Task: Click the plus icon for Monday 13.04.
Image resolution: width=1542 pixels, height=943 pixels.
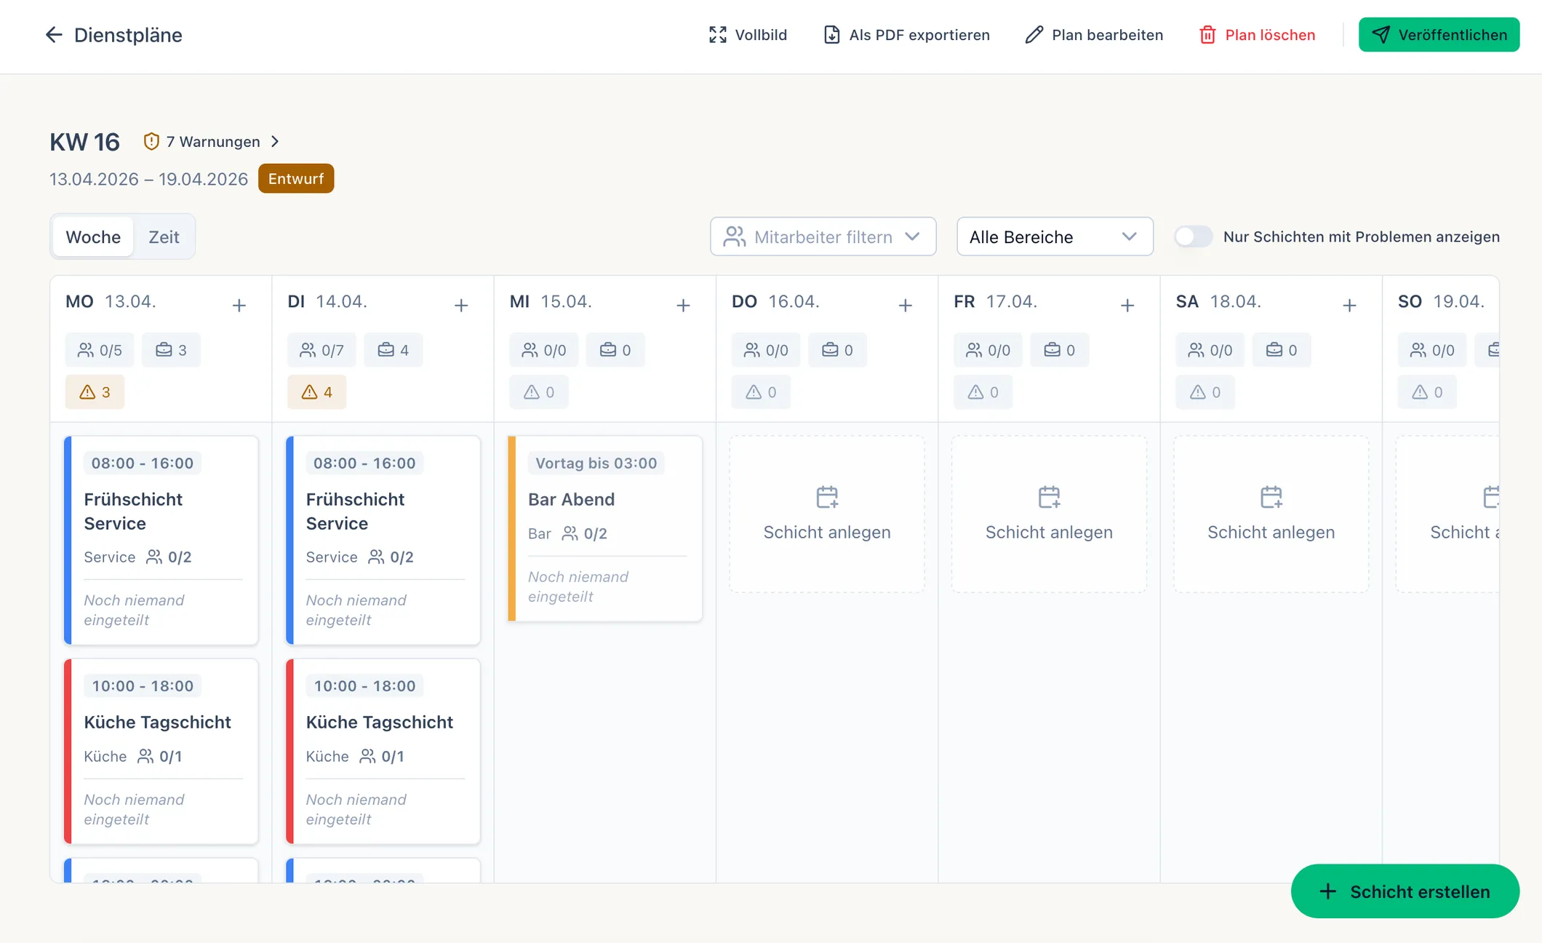Action: tap(239, 306)
